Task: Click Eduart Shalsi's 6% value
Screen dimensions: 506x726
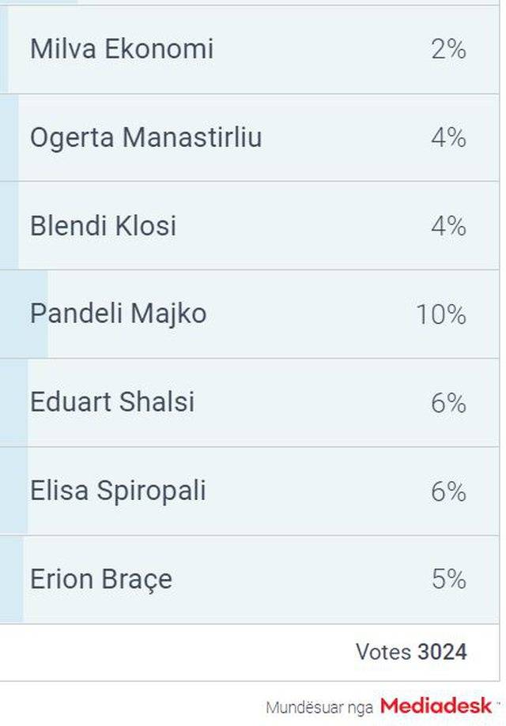Action: tap(448, 403)
